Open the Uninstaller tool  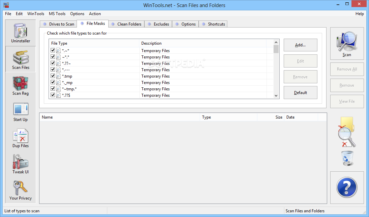(21, 33)
